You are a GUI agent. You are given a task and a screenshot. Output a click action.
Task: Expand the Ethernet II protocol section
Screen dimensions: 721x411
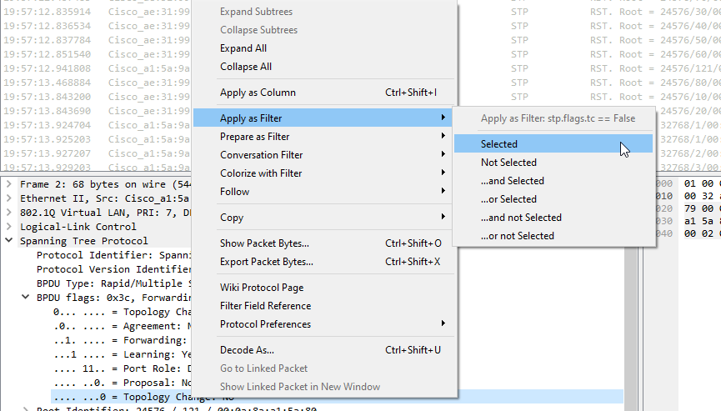8,198
